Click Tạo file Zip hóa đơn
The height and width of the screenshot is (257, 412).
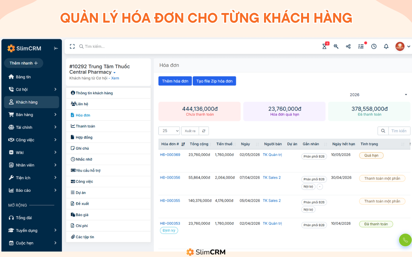point(214,81)
